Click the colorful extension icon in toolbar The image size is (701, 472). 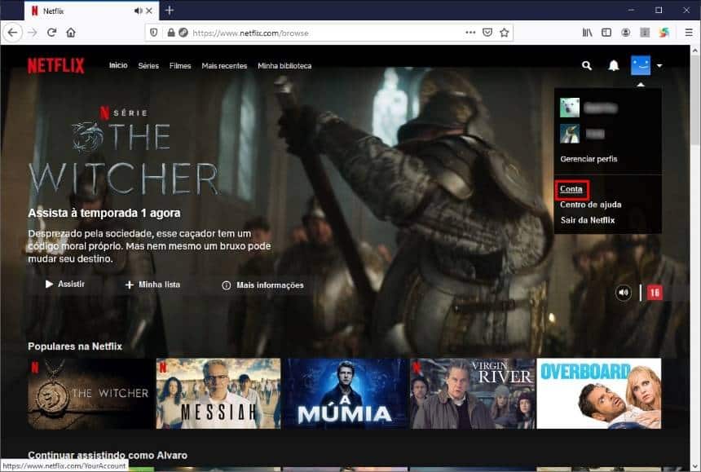pyautogui.click(x=664, y=33)
